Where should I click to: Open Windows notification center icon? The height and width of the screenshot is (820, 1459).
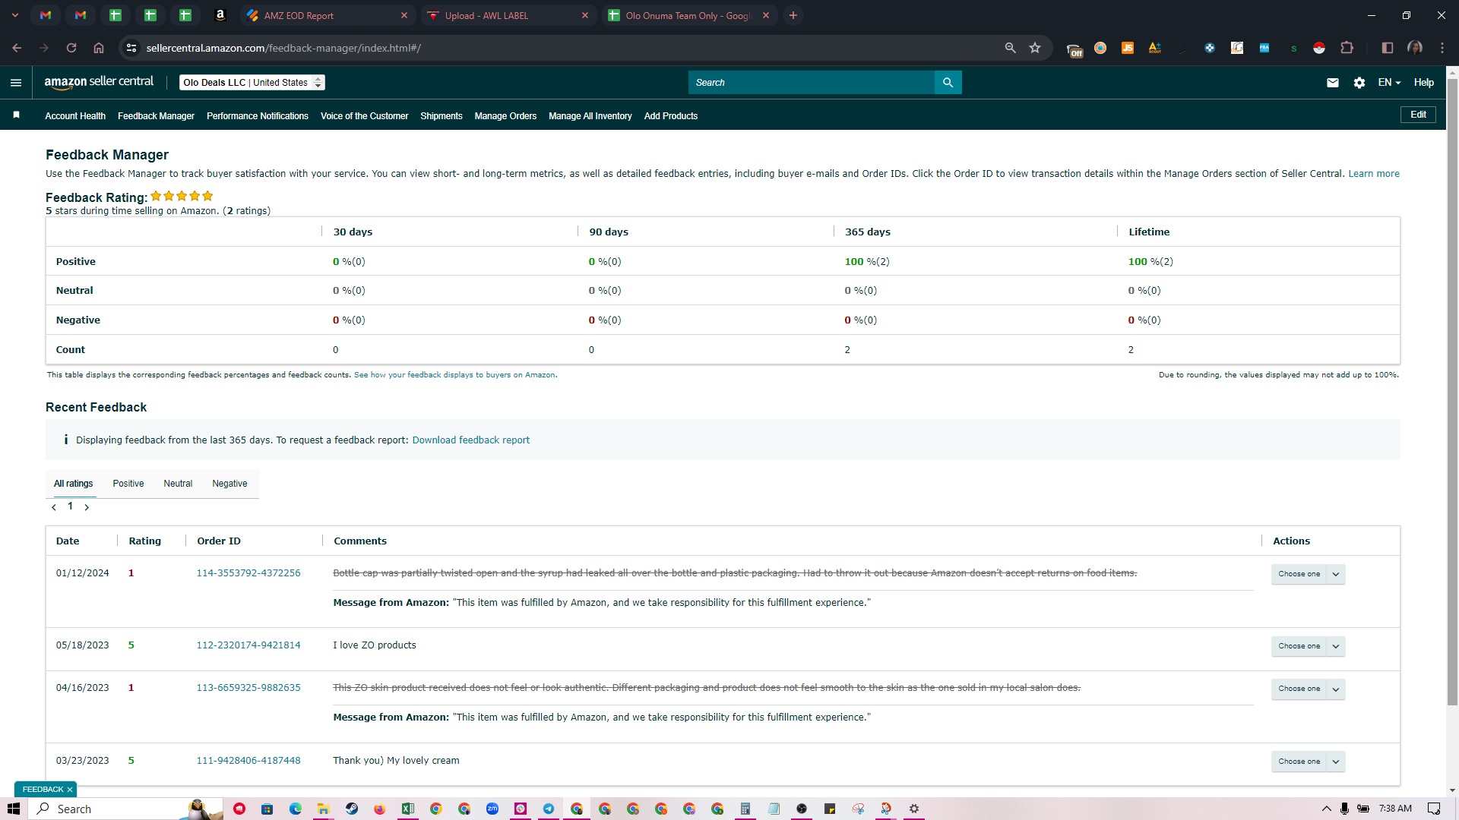click(1434, 809)
